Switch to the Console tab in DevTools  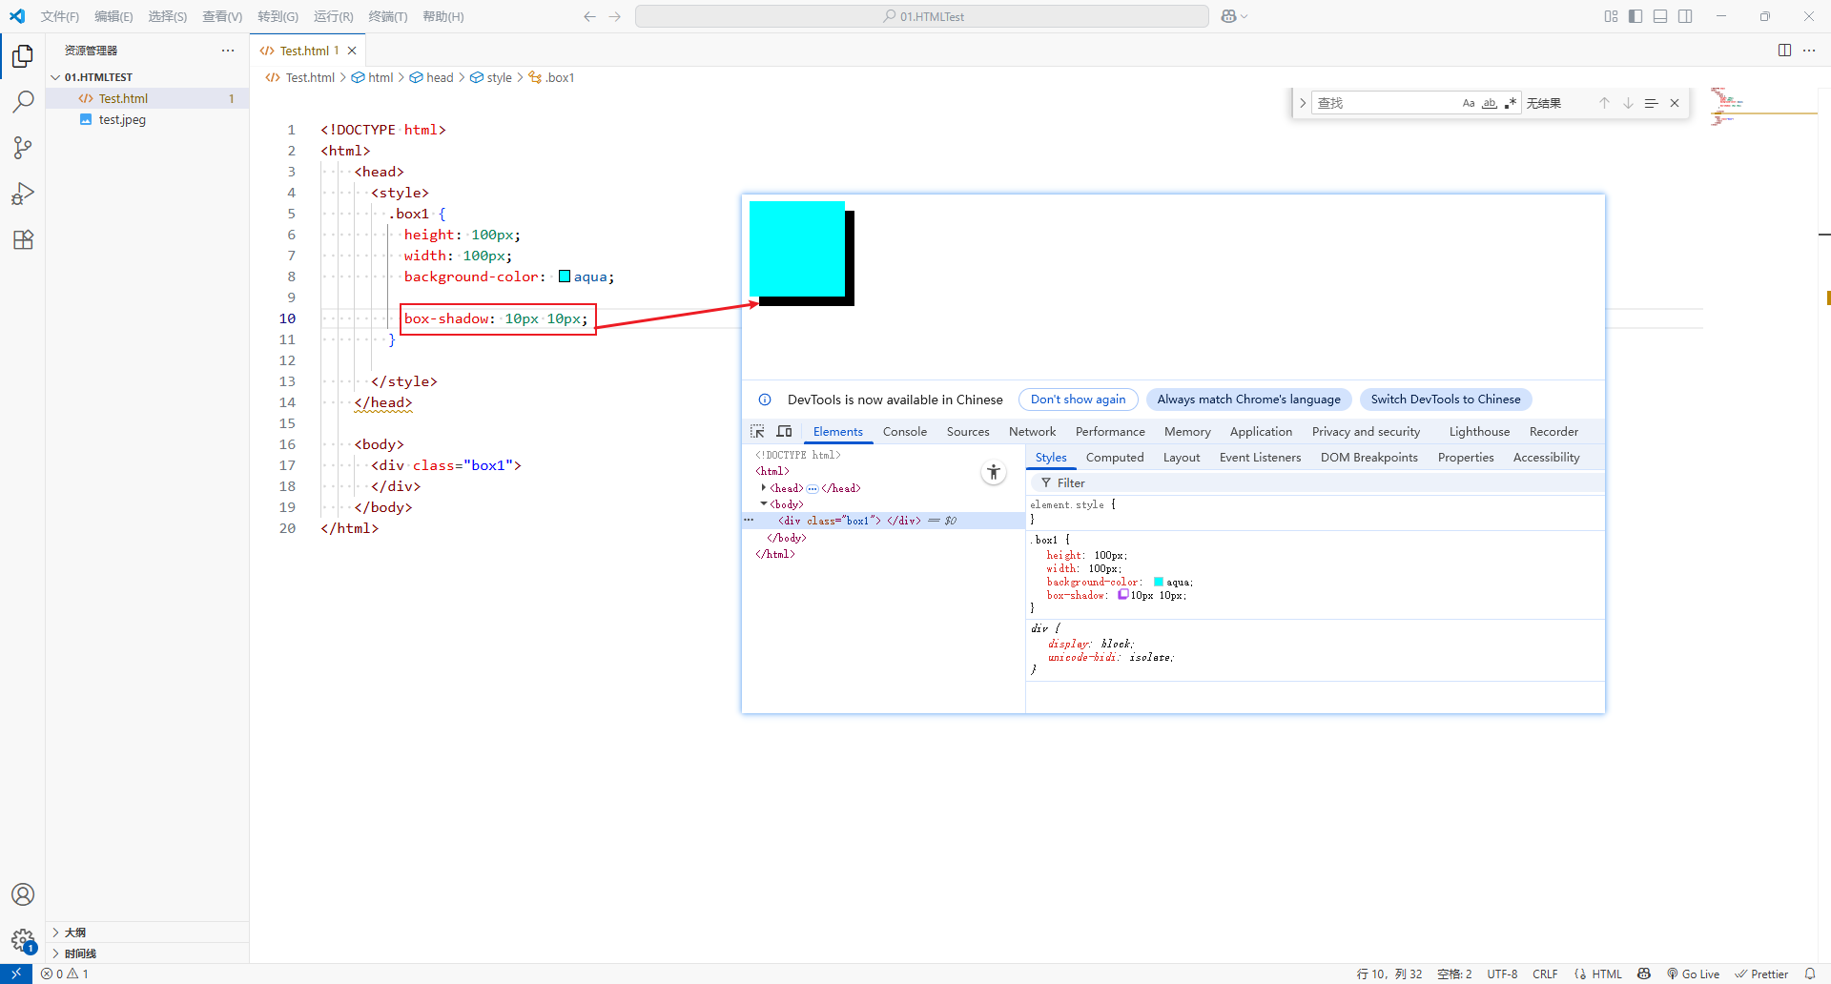pyautogui.click(x=904, y=431)
